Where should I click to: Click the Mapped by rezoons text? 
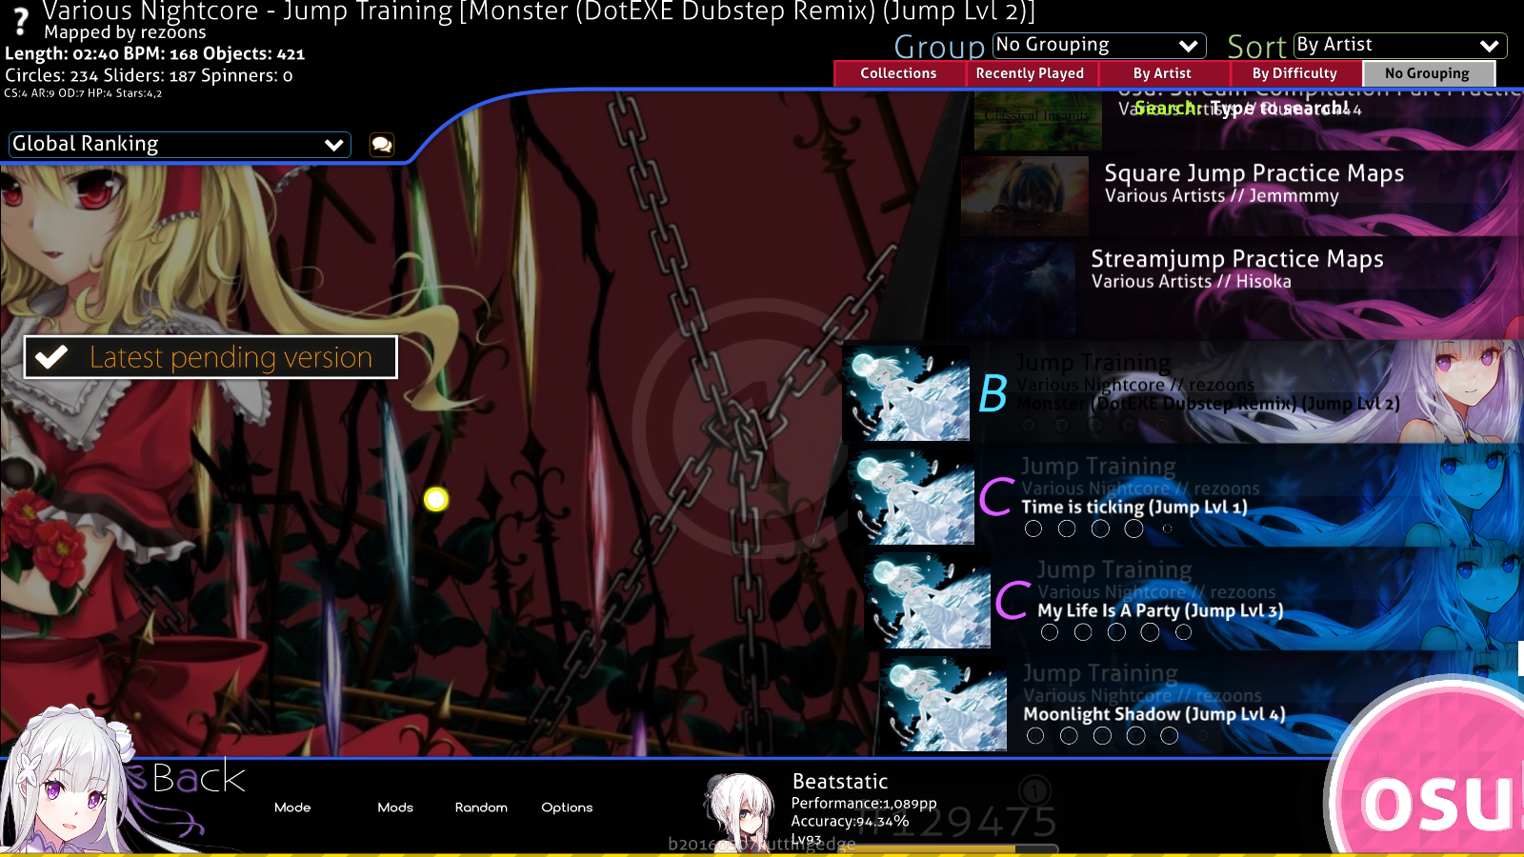coord(125,32)
